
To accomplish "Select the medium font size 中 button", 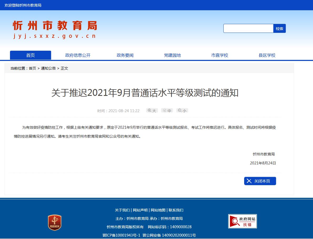I will [167, 111].
